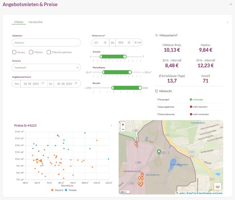Image resolution: width=235 pixels, height=200 pixels.
Task: Click the Median value 9,84 €
Action: click(x=205, y=50)
